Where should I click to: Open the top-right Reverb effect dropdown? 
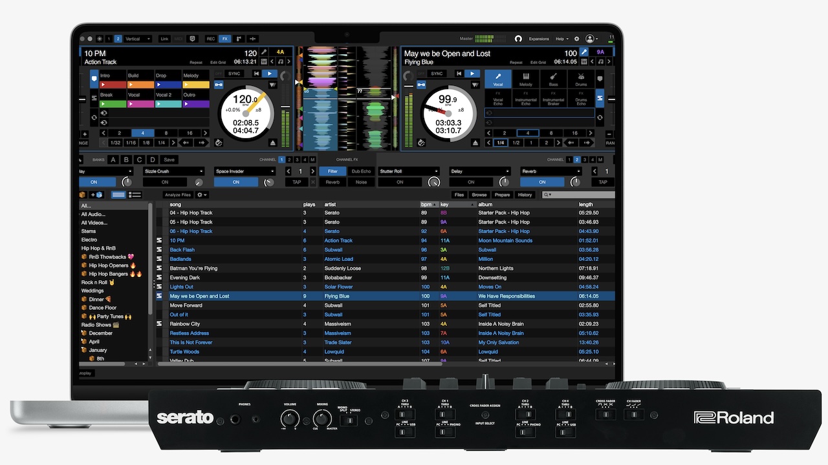551,171
